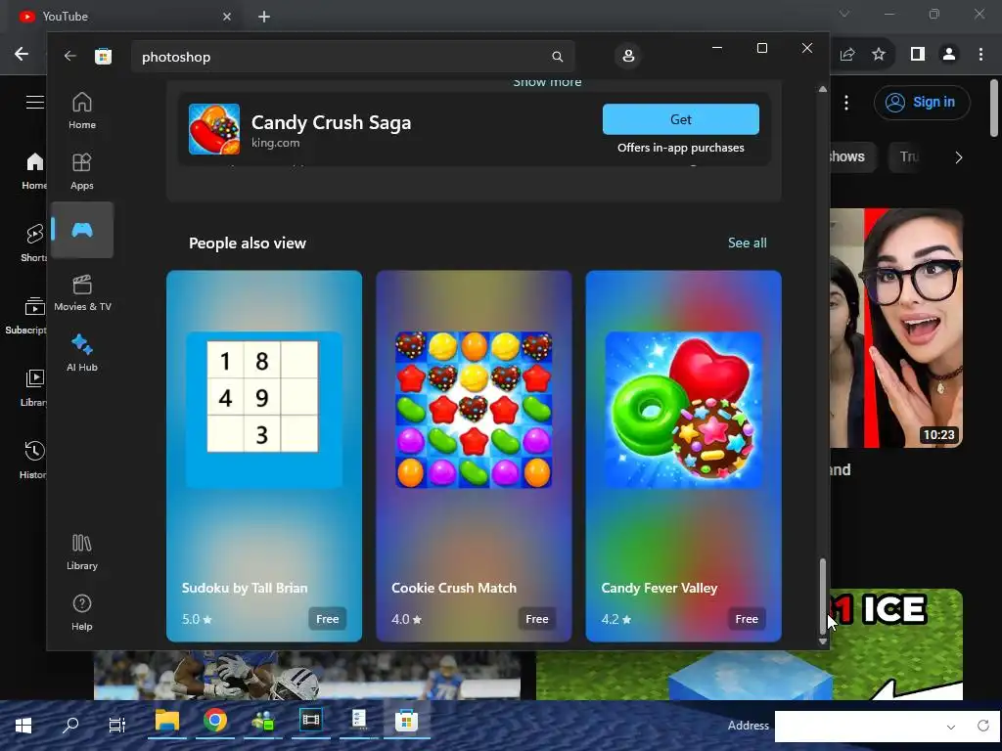Image resolution: width=1002 pixels, height=751 pixels.
Task: Open Chrome three-dot menu
Action: pyautogui.click(x=980, y=55)
